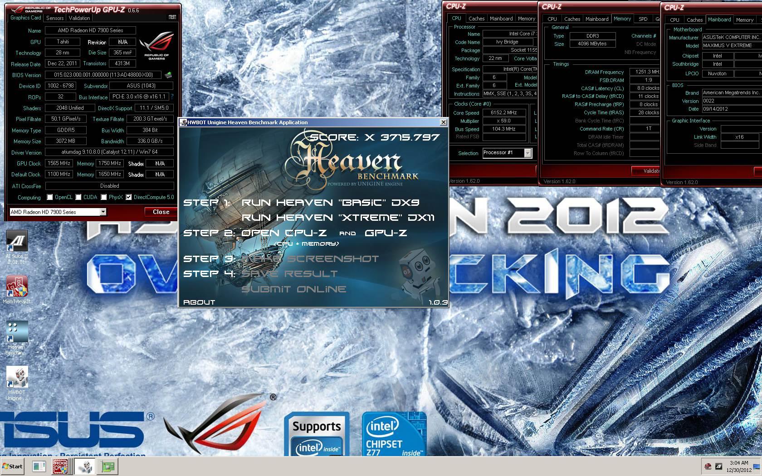The height and width of the screenshot is (476, 762).
Task: Click the Bus Interface question mark in GPU-Z
Action: [x=172, y=97]
